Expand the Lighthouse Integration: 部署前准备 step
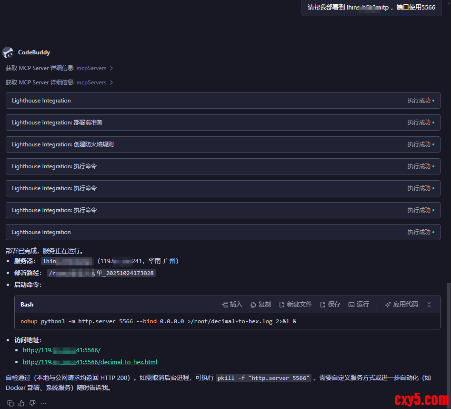The width and height of the screenshot is (451, 409). tap(223, 123)
